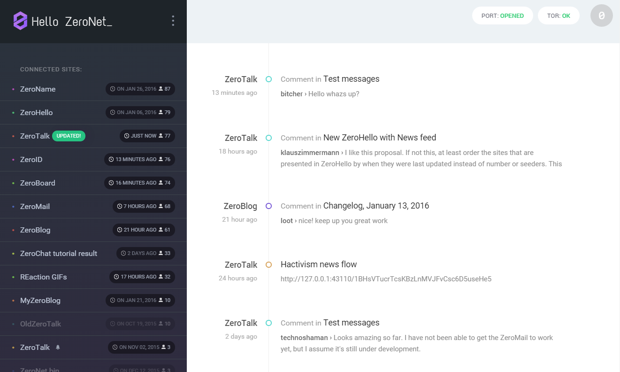Open the sidebar options via the three-dot icon
The image size is (620, 372).
173,21
